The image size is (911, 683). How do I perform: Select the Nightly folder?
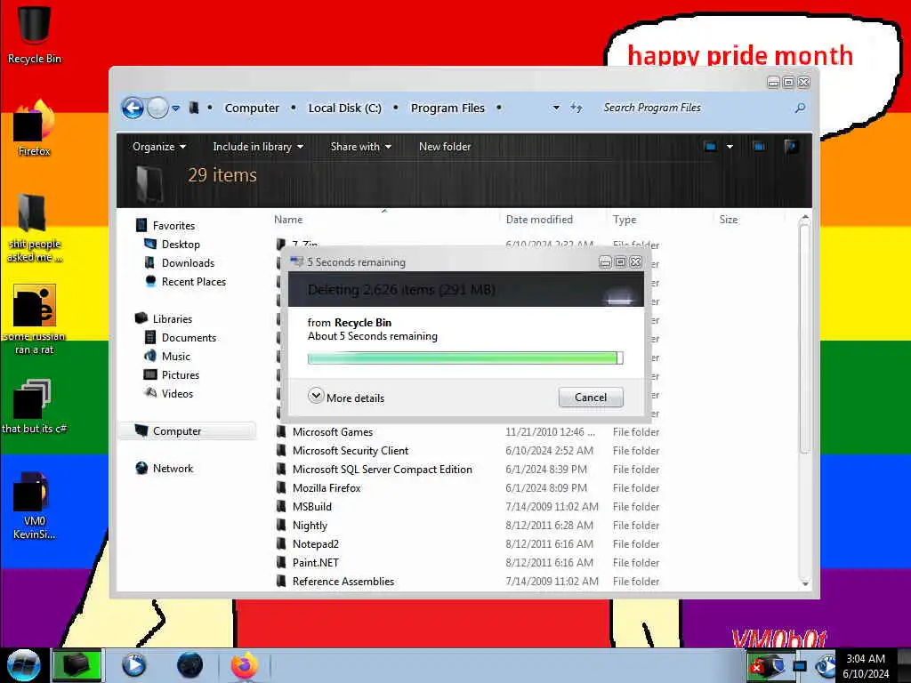[x=310, y=525]
